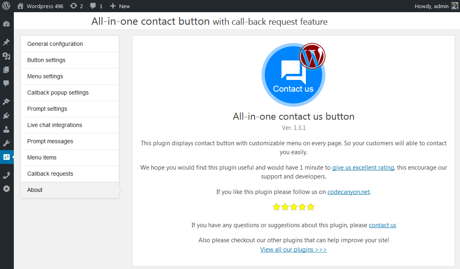Screen dimensions: 460x269
Task: Open Plugins via the plug icon
Action: [x=6, y=116]
